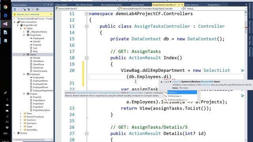Open the Properties side tab
Screen dimensions: 253x142
(x=250, y=52)
